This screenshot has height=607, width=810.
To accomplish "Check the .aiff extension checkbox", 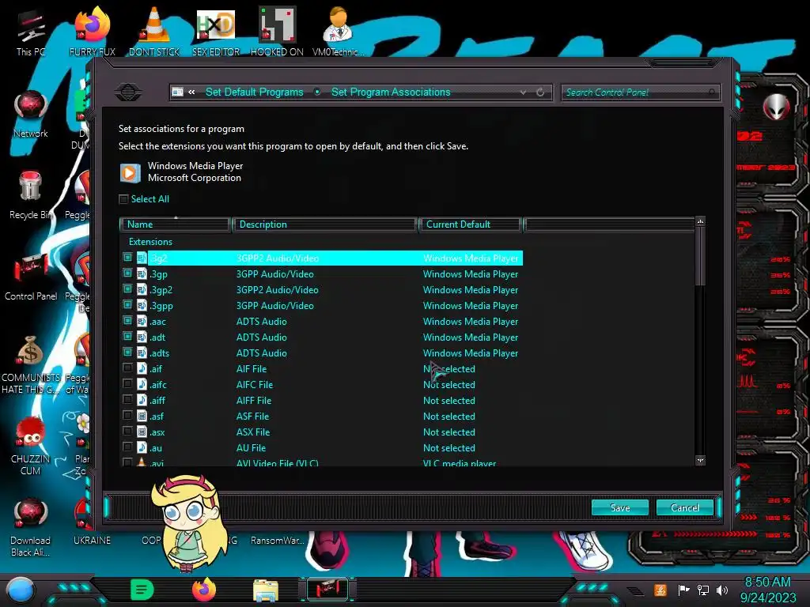I will pyautogui.click(x=127, y=400).
